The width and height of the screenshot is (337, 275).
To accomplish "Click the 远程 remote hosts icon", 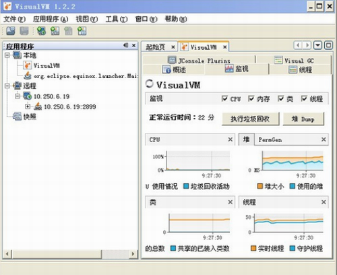I will point(17,86).
